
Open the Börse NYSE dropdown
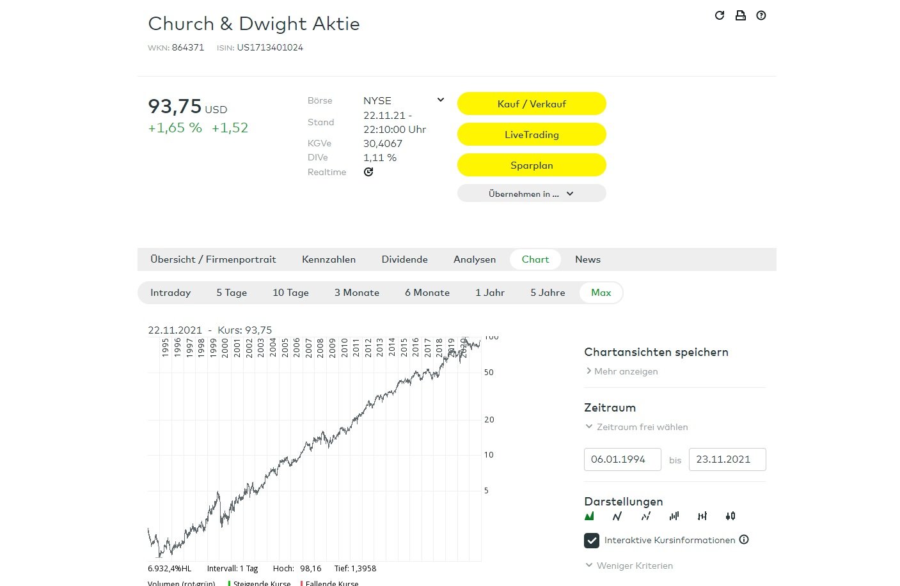coord(441,100)
